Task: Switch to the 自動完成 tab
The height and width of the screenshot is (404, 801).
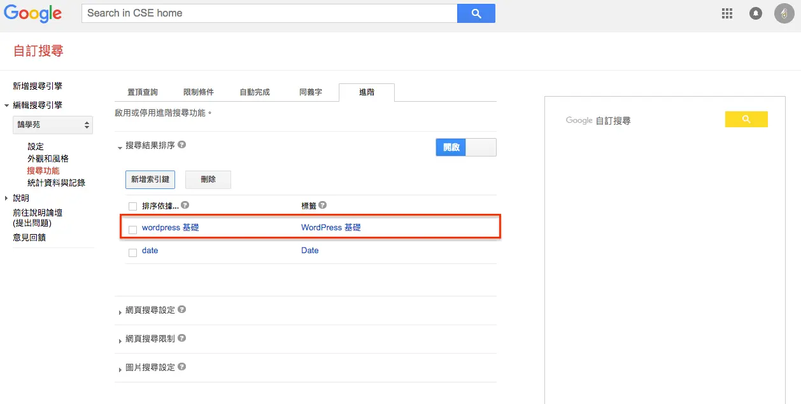Action: click(255, 92)
